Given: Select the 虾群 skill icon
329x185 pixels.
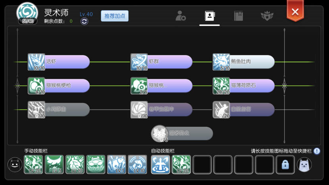Looking at the screenshot, I should (x=139, y=62).
